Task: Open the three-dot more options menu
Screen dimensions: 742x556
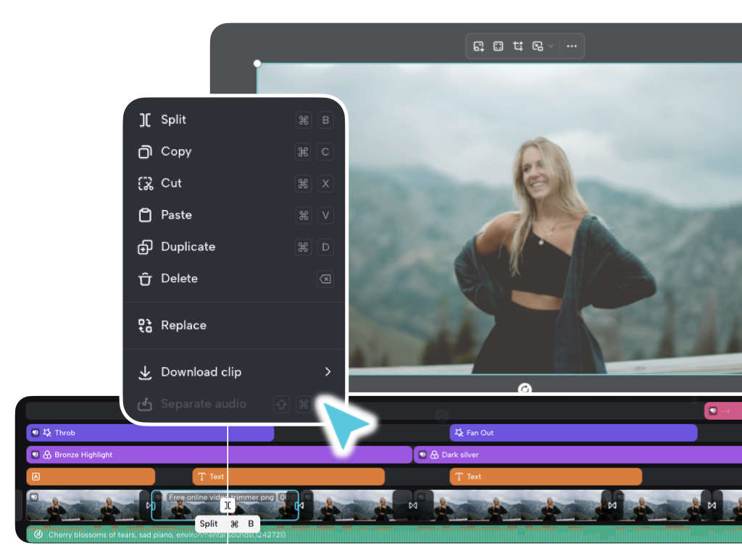Action: [x=572, y=46]
